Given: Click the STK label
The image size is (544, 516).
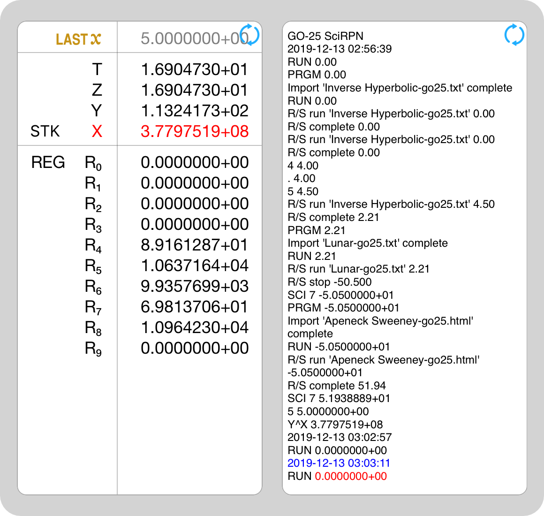Looking at the screenshot, I should click(45, 131).
